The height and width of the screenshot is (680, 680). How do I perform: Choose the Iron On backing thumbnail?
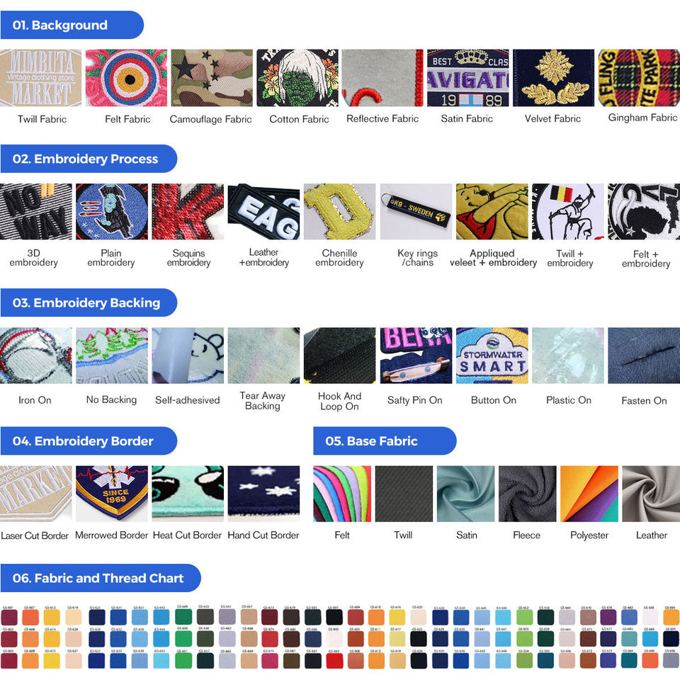35,356
